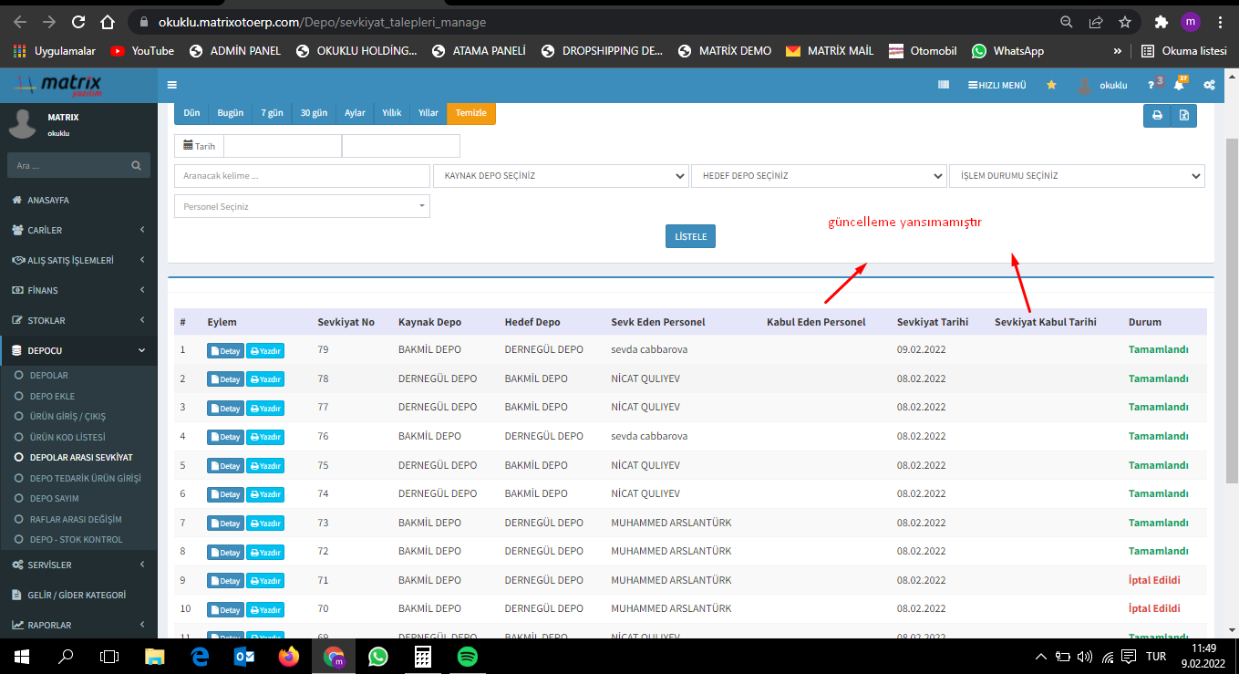Click Detay for shipment number 79

click(x=225, y=350)
